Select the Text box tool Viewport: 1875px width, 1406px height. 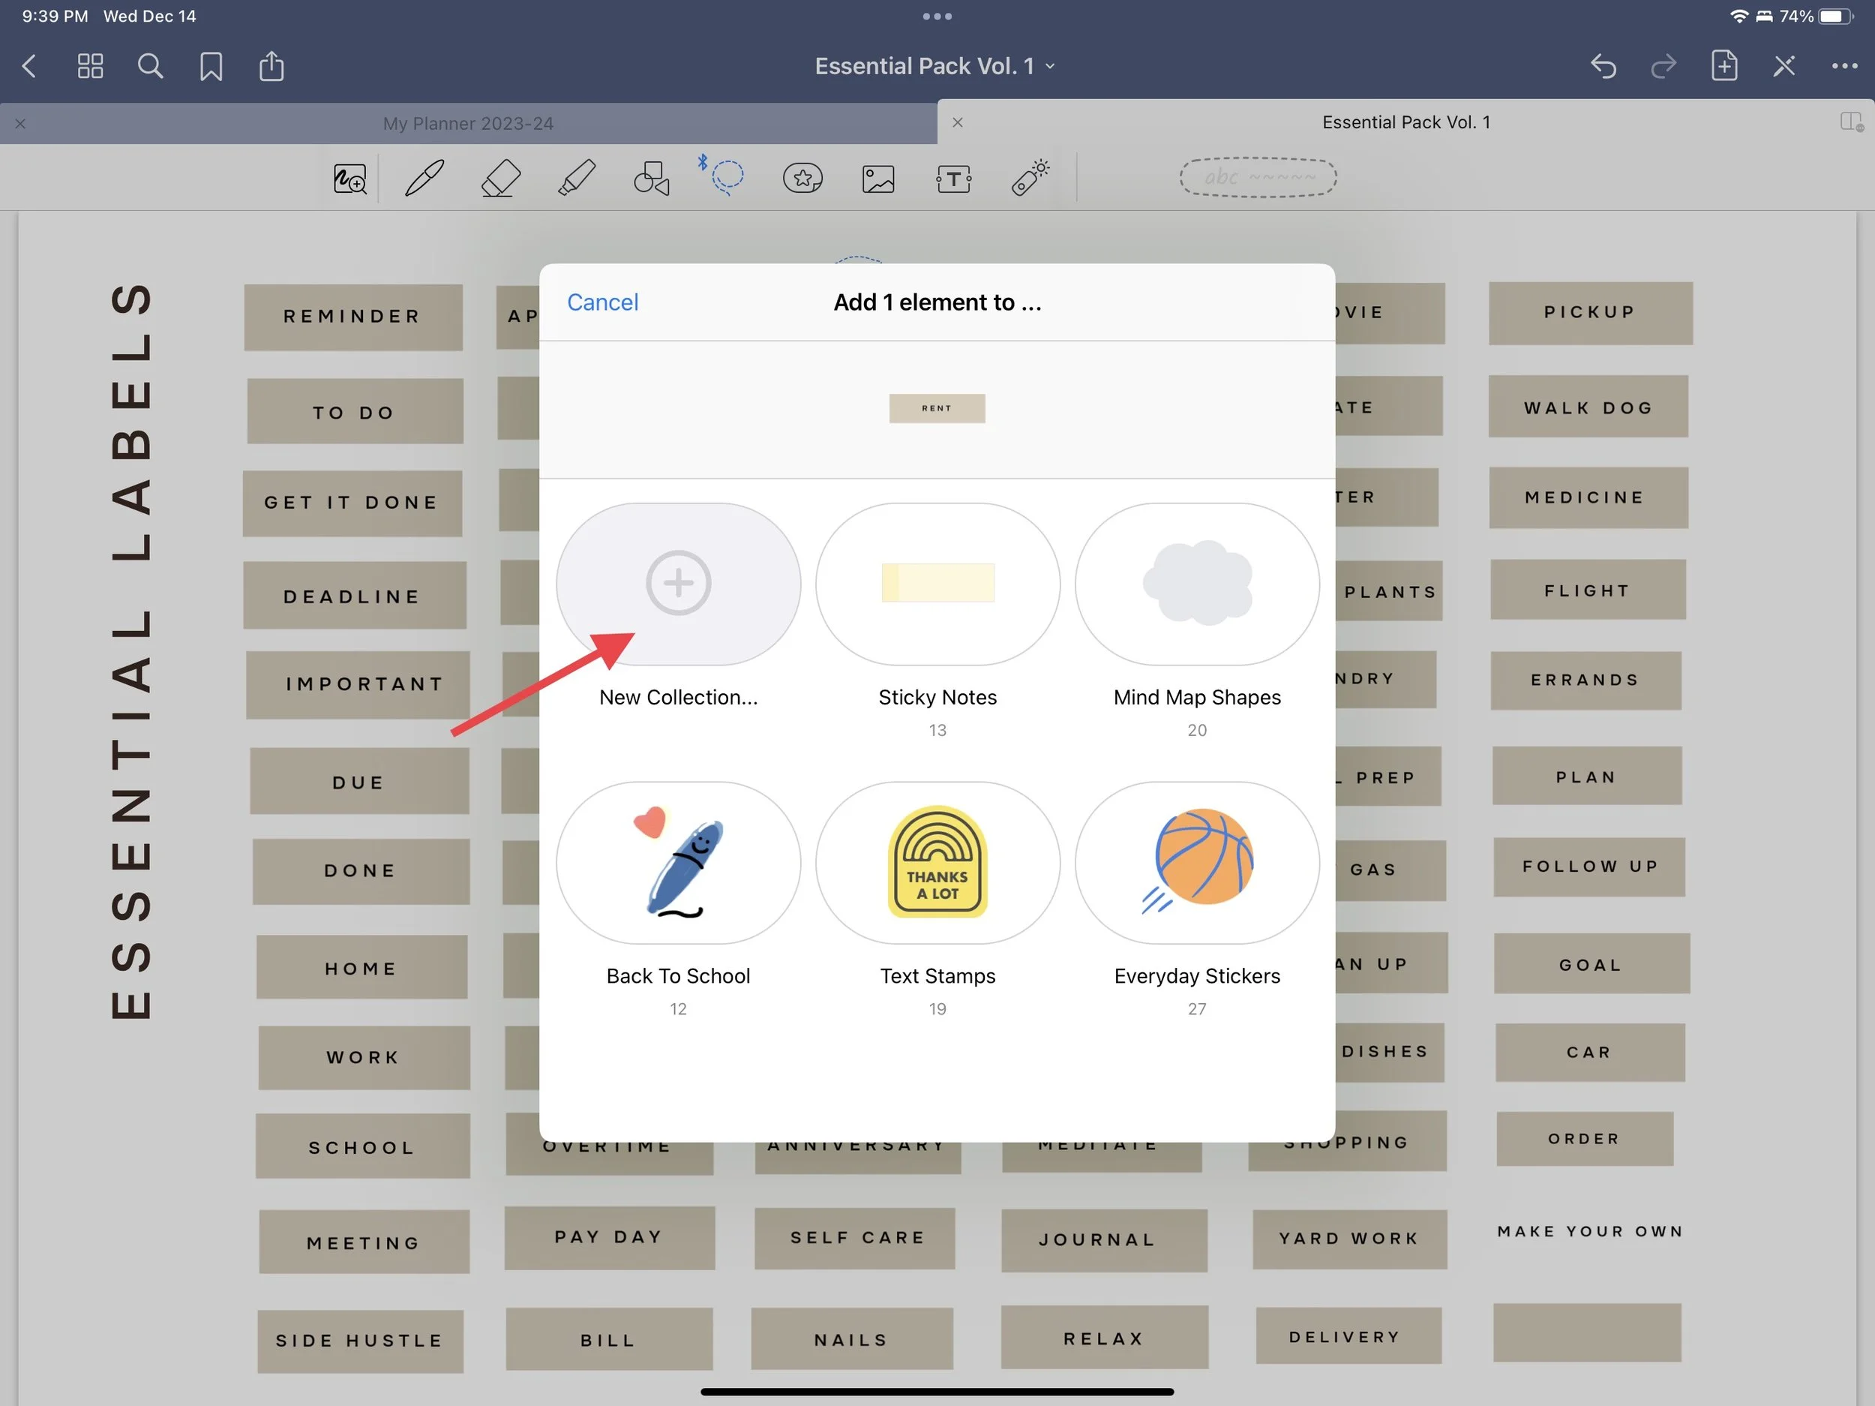tap(953, 178)
